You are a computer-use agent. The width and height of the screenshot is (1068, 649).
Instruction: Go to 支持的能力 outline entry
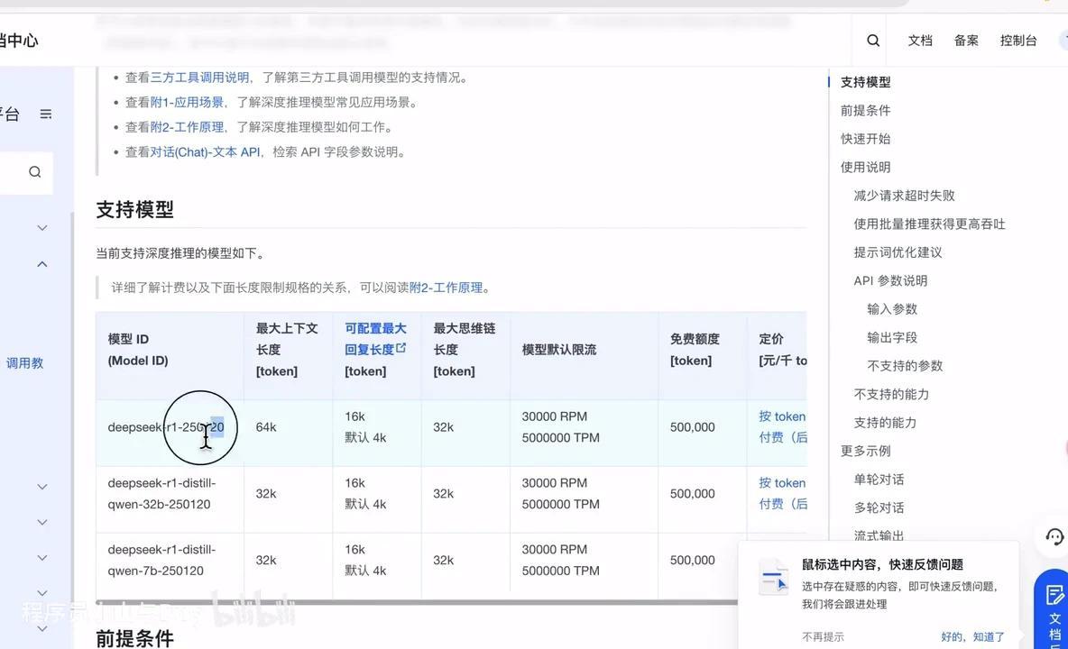pyautogui.click(x=885, y=423)
